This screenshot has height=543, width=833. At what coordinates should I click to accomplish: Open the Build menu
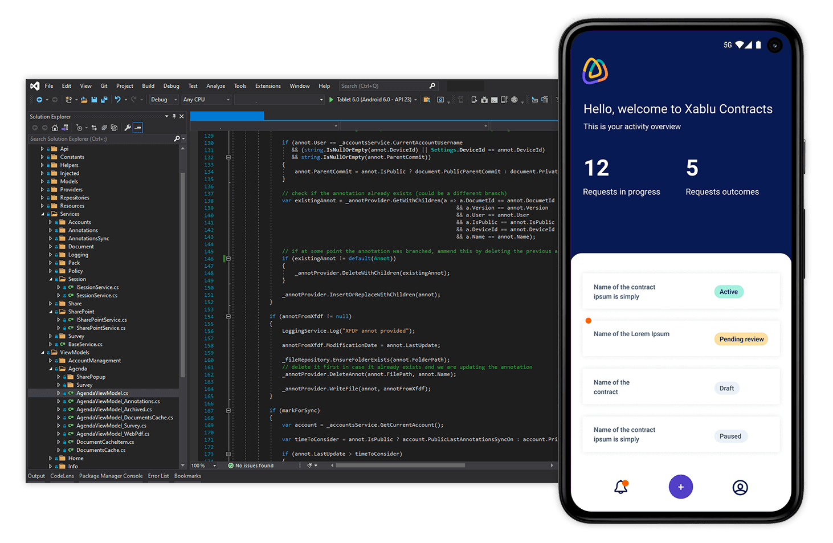pos(148,86)
